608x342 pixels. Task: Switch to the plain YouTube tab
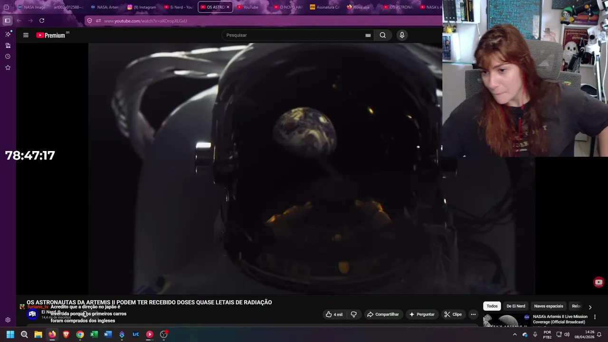[x=251, y=7]
